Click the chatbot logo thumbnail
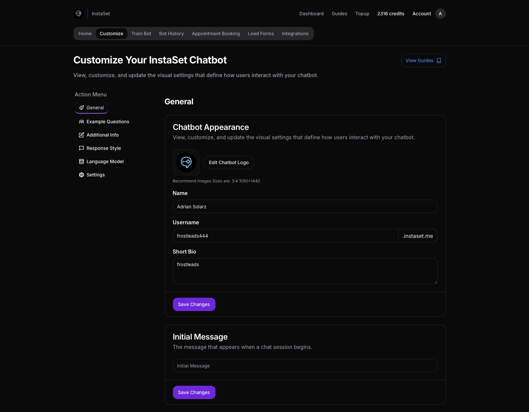This screenshot has width=529, height=412. click(186, 162)
